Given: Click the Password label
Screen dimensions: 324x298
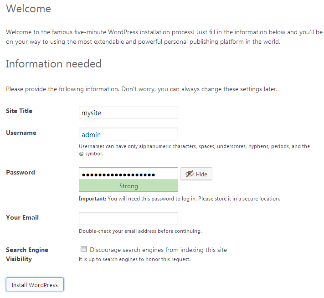Looking at the screenshot, I should (21, 172).
